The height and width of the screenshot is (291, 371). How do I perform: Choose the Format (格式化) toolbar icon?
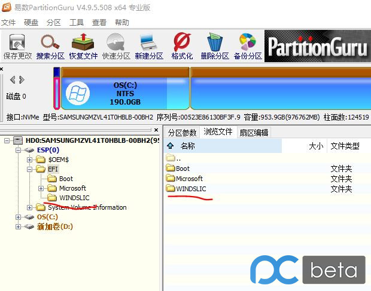(x=182, y=46)
